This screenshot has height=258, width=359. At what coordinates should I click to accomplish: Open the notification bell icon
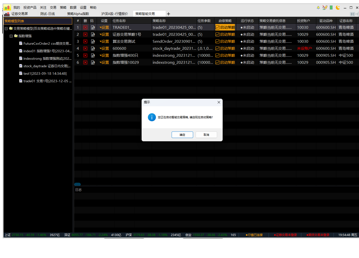318,7
